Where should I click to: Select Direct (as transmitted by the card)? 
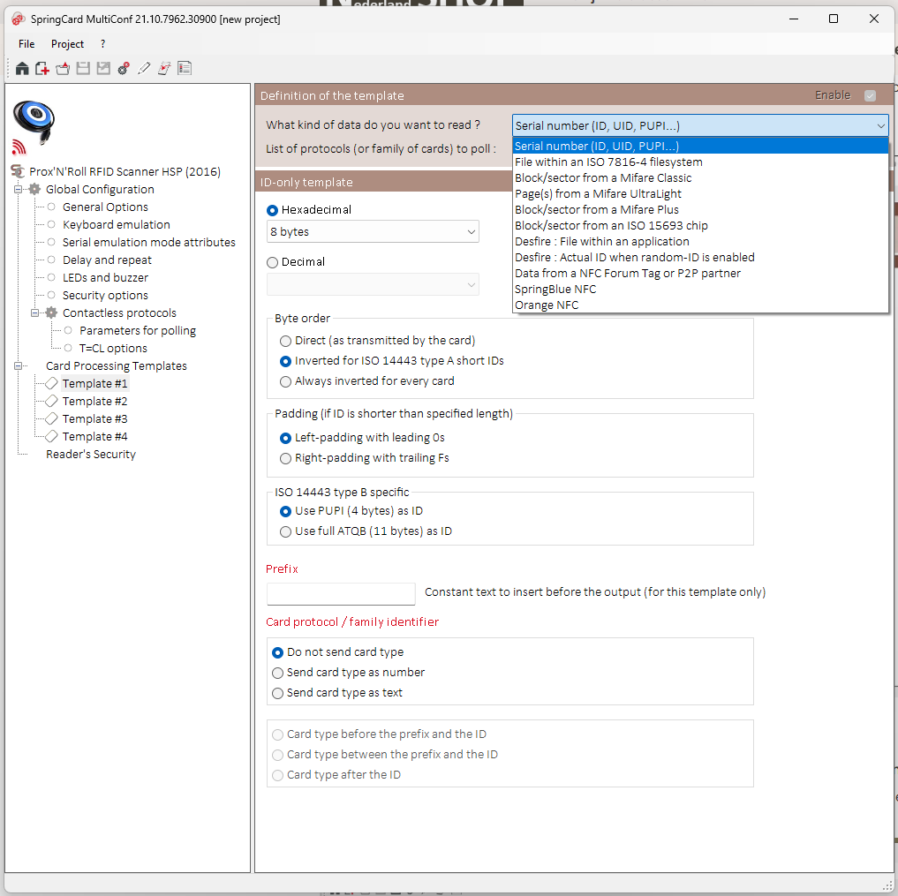[286, 342]
